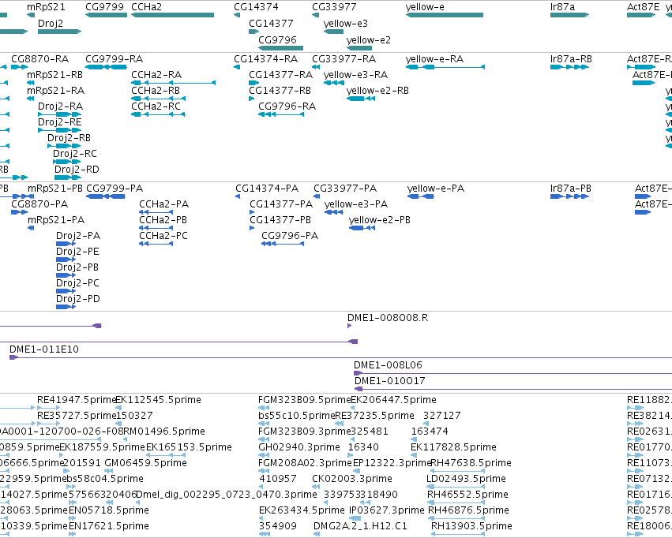Select transcript CG8870-RA
Image resolution: width=672 pixels, height=538 pixels.
tap(19, 67)
